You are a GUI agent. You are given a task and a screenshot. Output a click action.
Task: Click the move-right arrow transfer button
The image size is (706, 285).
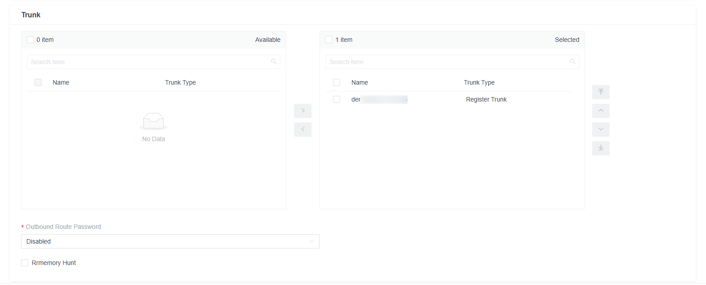303,111
